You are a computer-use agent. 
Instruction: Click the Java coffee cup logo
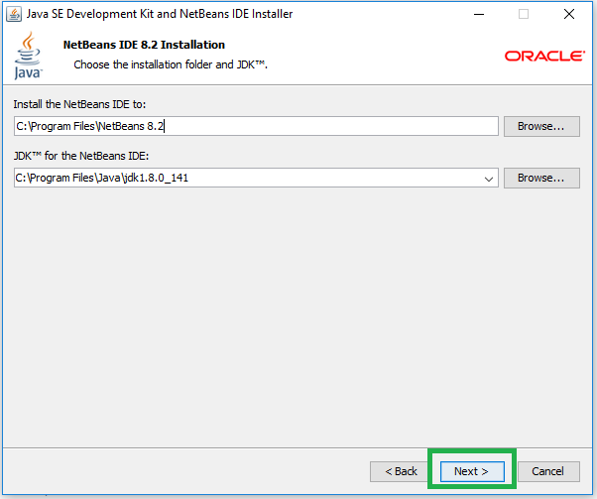tap(28, 56)
